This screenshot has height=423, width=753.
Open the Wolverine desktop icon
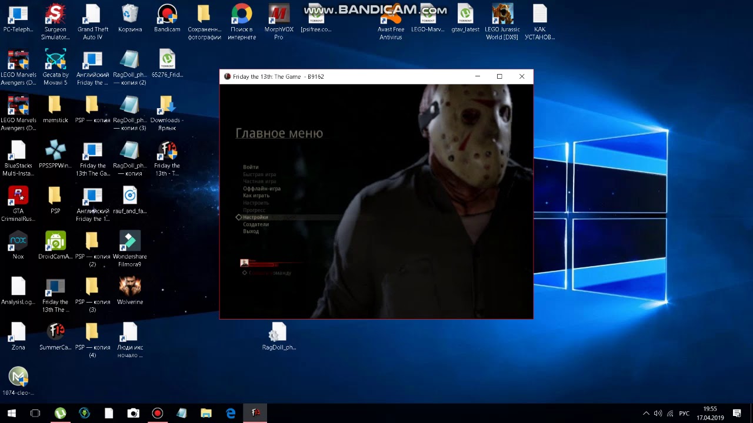coord(130,291)
